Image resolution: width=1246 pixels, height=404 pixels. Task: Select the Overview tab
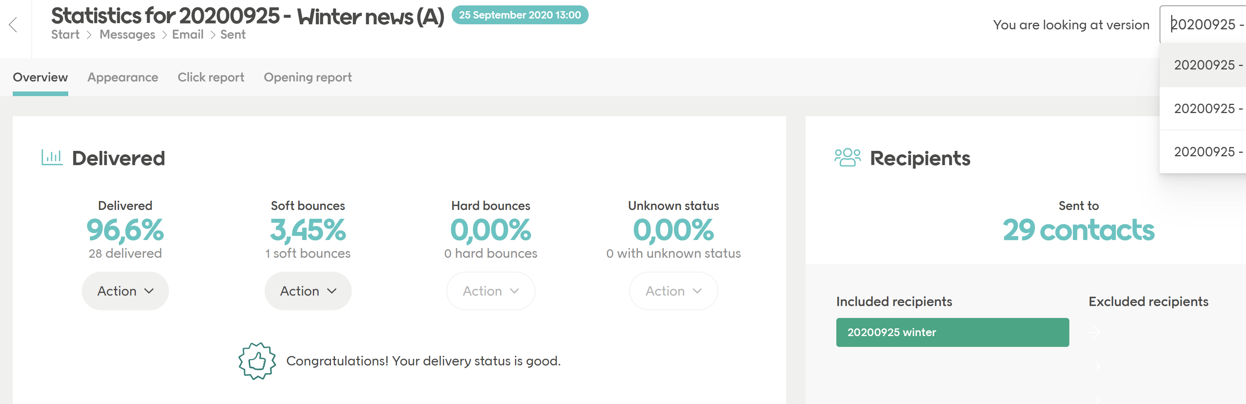[40, 78]
